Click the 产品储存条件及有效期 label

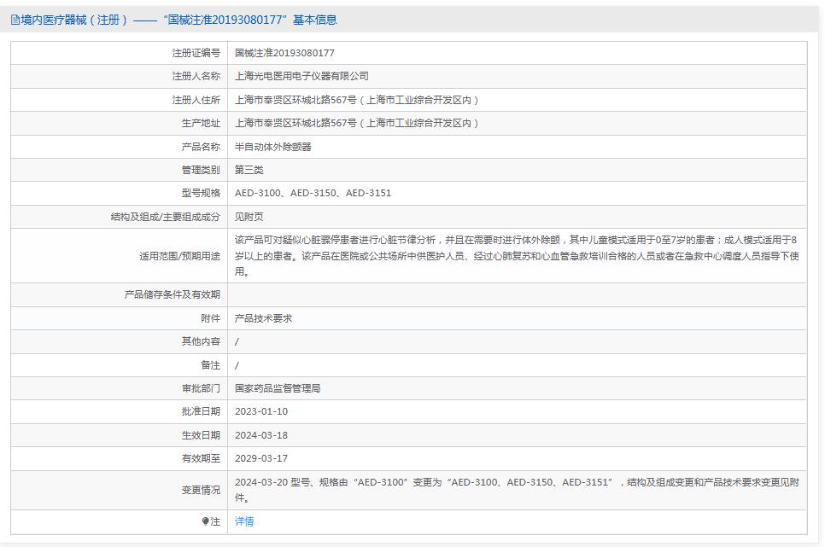coord(173,294)
